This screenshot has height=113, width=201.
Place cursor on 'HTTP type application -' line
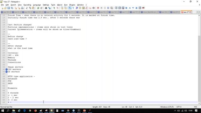pyautogui.click(x=21, y=76)
